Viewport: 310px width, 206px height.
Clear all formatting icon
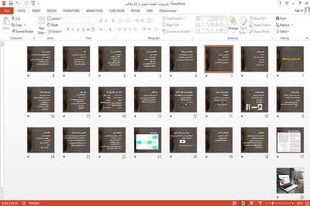pyautogui.click(x=113, y=21)
